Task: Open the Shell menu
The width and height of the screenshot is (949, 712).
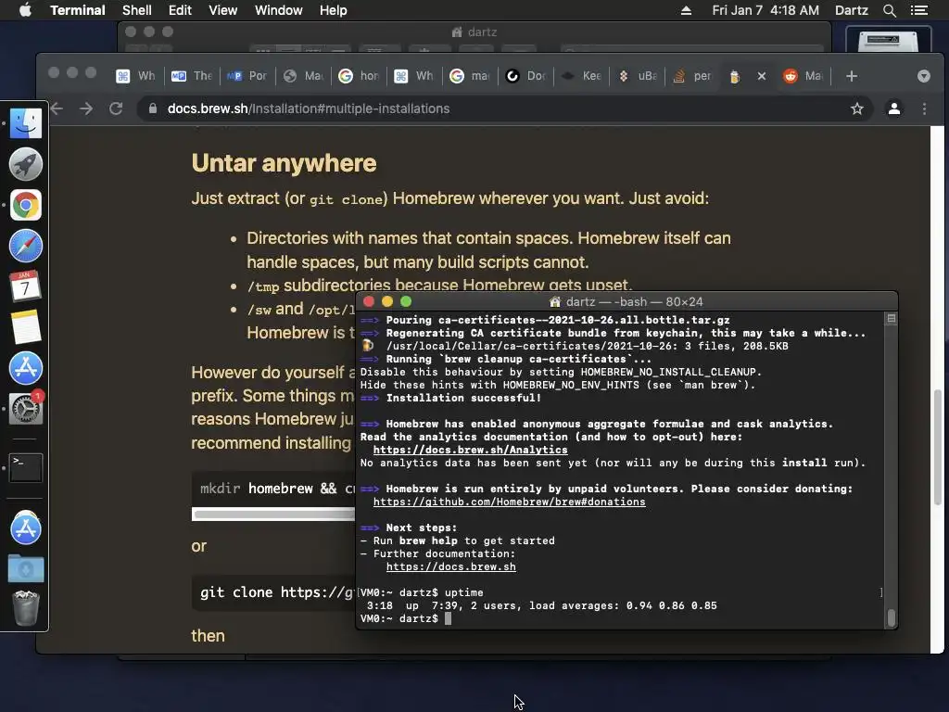Action: point(137,10)
